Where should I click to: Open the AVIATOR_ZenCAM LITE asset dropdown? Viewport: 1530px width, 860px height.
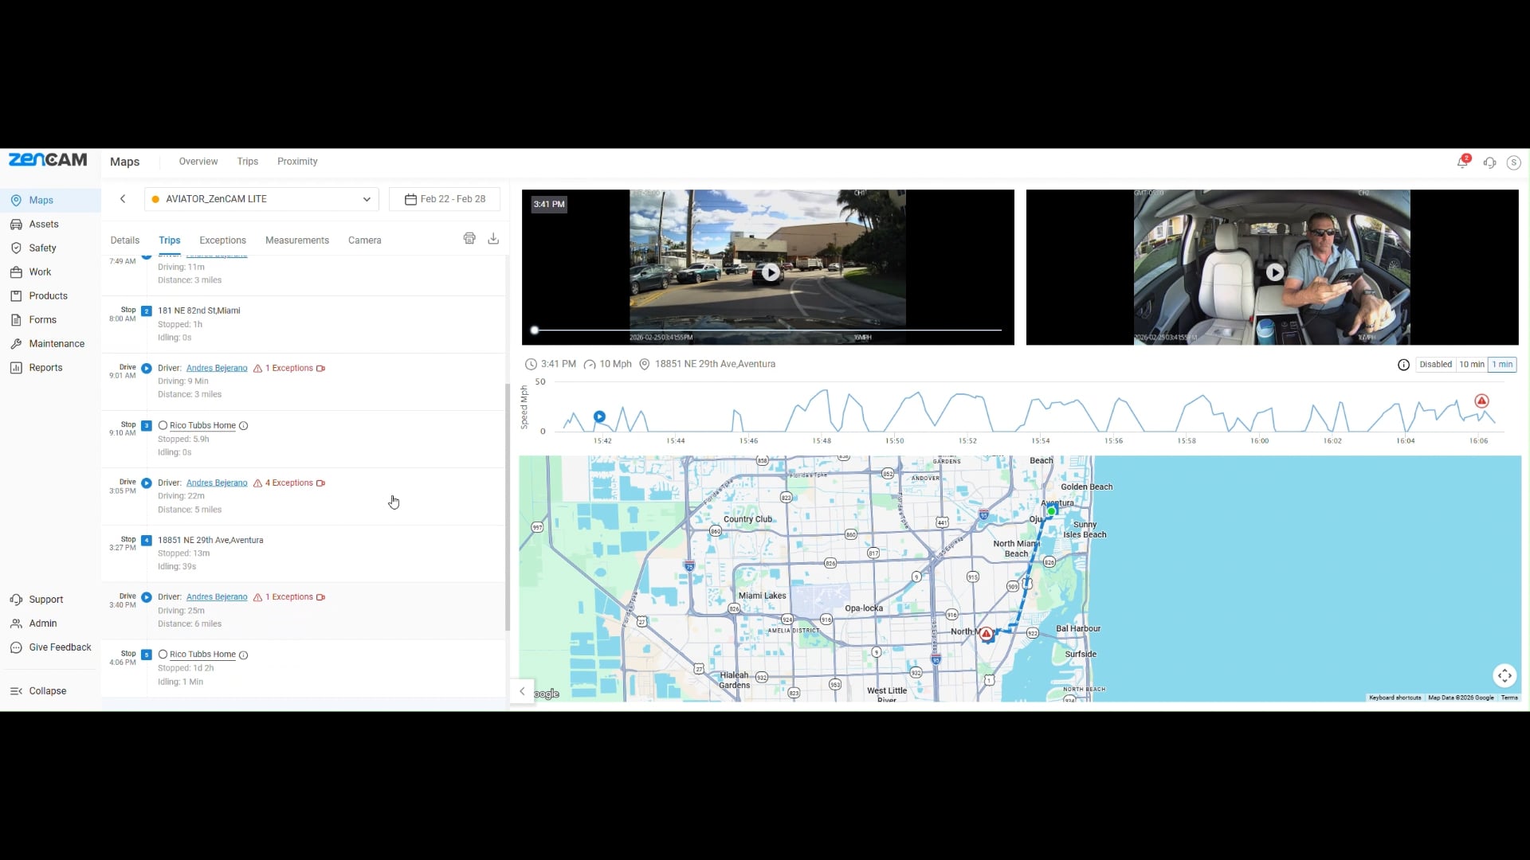click(261, 199)
